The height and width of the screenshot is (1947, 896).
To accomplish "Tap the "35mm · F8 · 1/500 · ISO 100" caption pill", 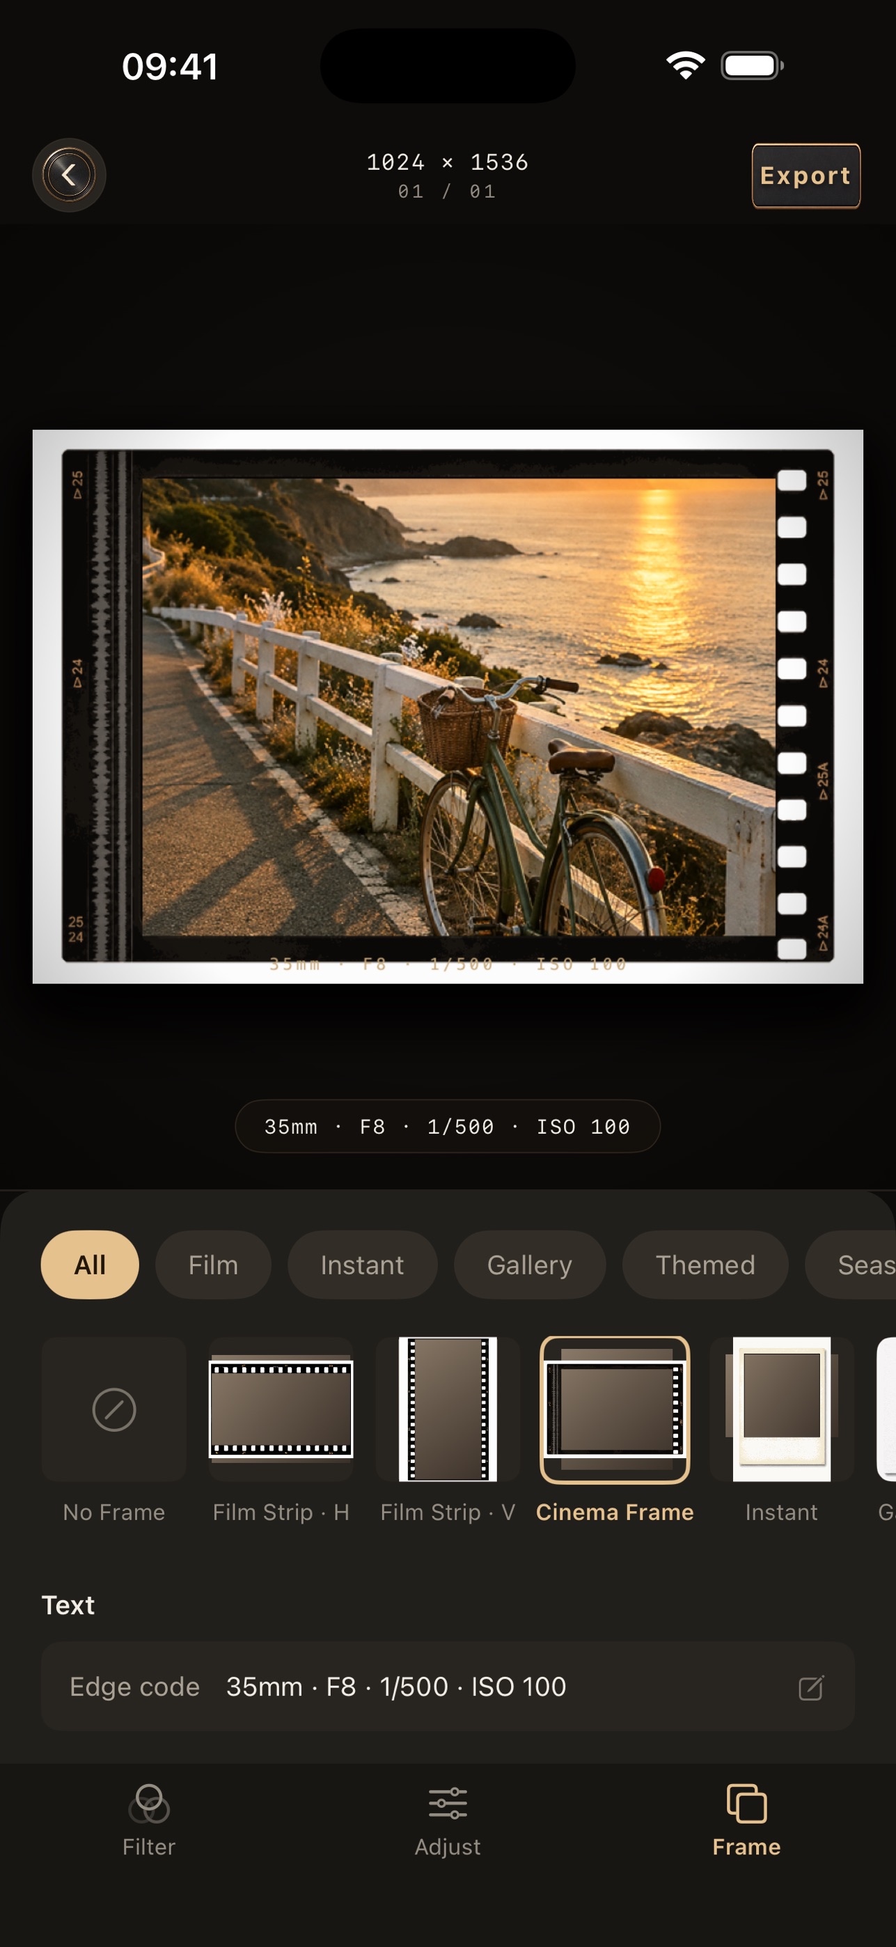I will (448, 1126).
